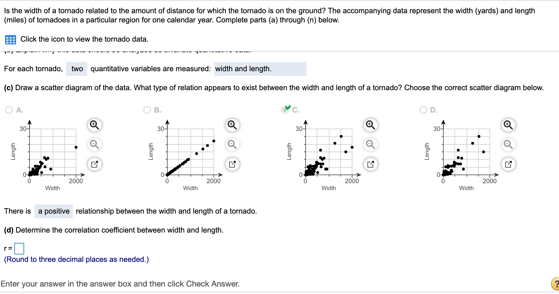This screenshot has height=294, width=559.
Task: Open the 'two' answer dropdown
Action: (76, 69)
